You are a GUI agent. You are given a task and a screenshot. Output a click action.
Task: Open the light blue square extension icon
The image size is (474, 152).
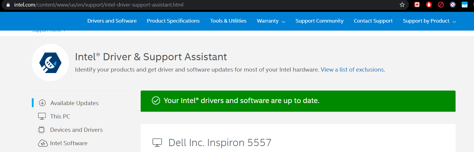pos(464,5)
